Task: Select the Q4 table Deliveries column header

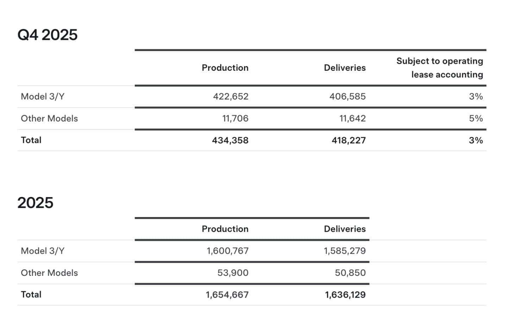Action: (345, 68)
